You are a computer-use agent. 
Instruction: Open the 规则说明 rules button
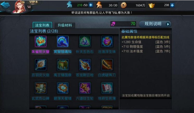(x=155, y=24)
